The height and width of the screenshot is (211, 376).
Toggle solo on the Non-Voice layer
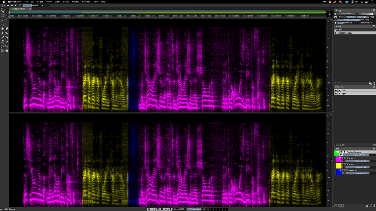[x=347, y=170]
